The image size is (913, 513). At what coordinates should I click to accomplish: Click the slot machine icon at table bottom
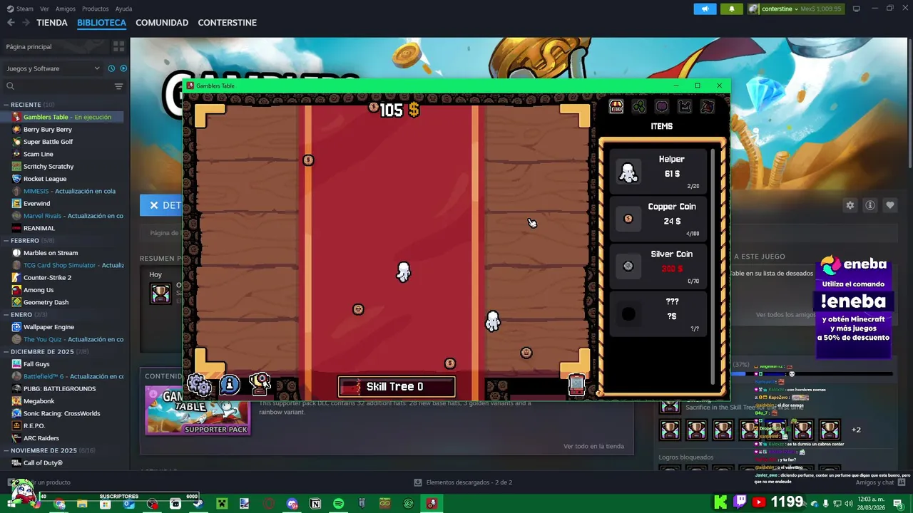click(576, 385)
